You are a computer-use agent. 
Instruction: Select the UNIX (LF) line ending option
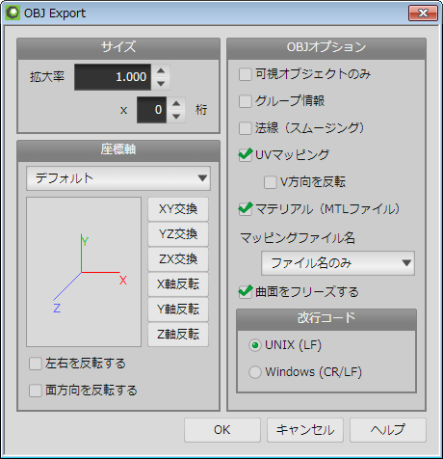[255, 345]
